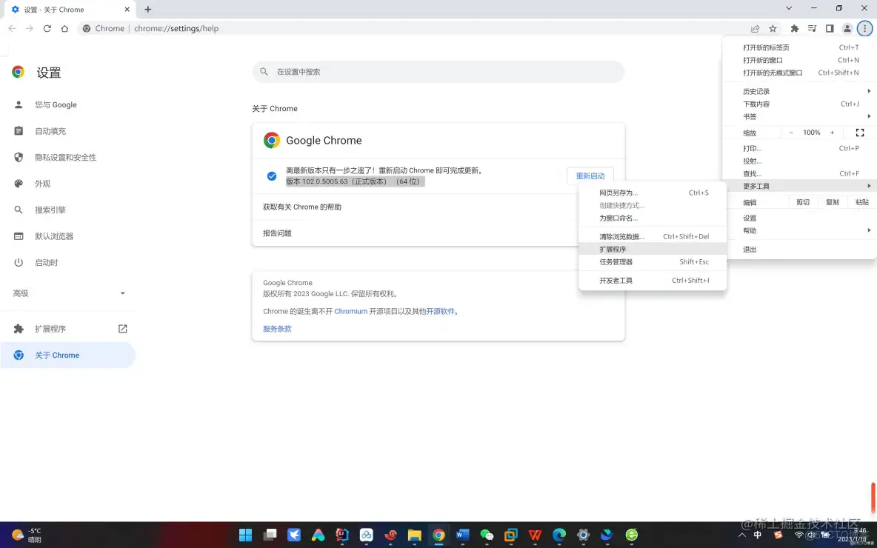
Task: Open 隐私设置和安全性 via its shield icon
Action: pos(18,157)
